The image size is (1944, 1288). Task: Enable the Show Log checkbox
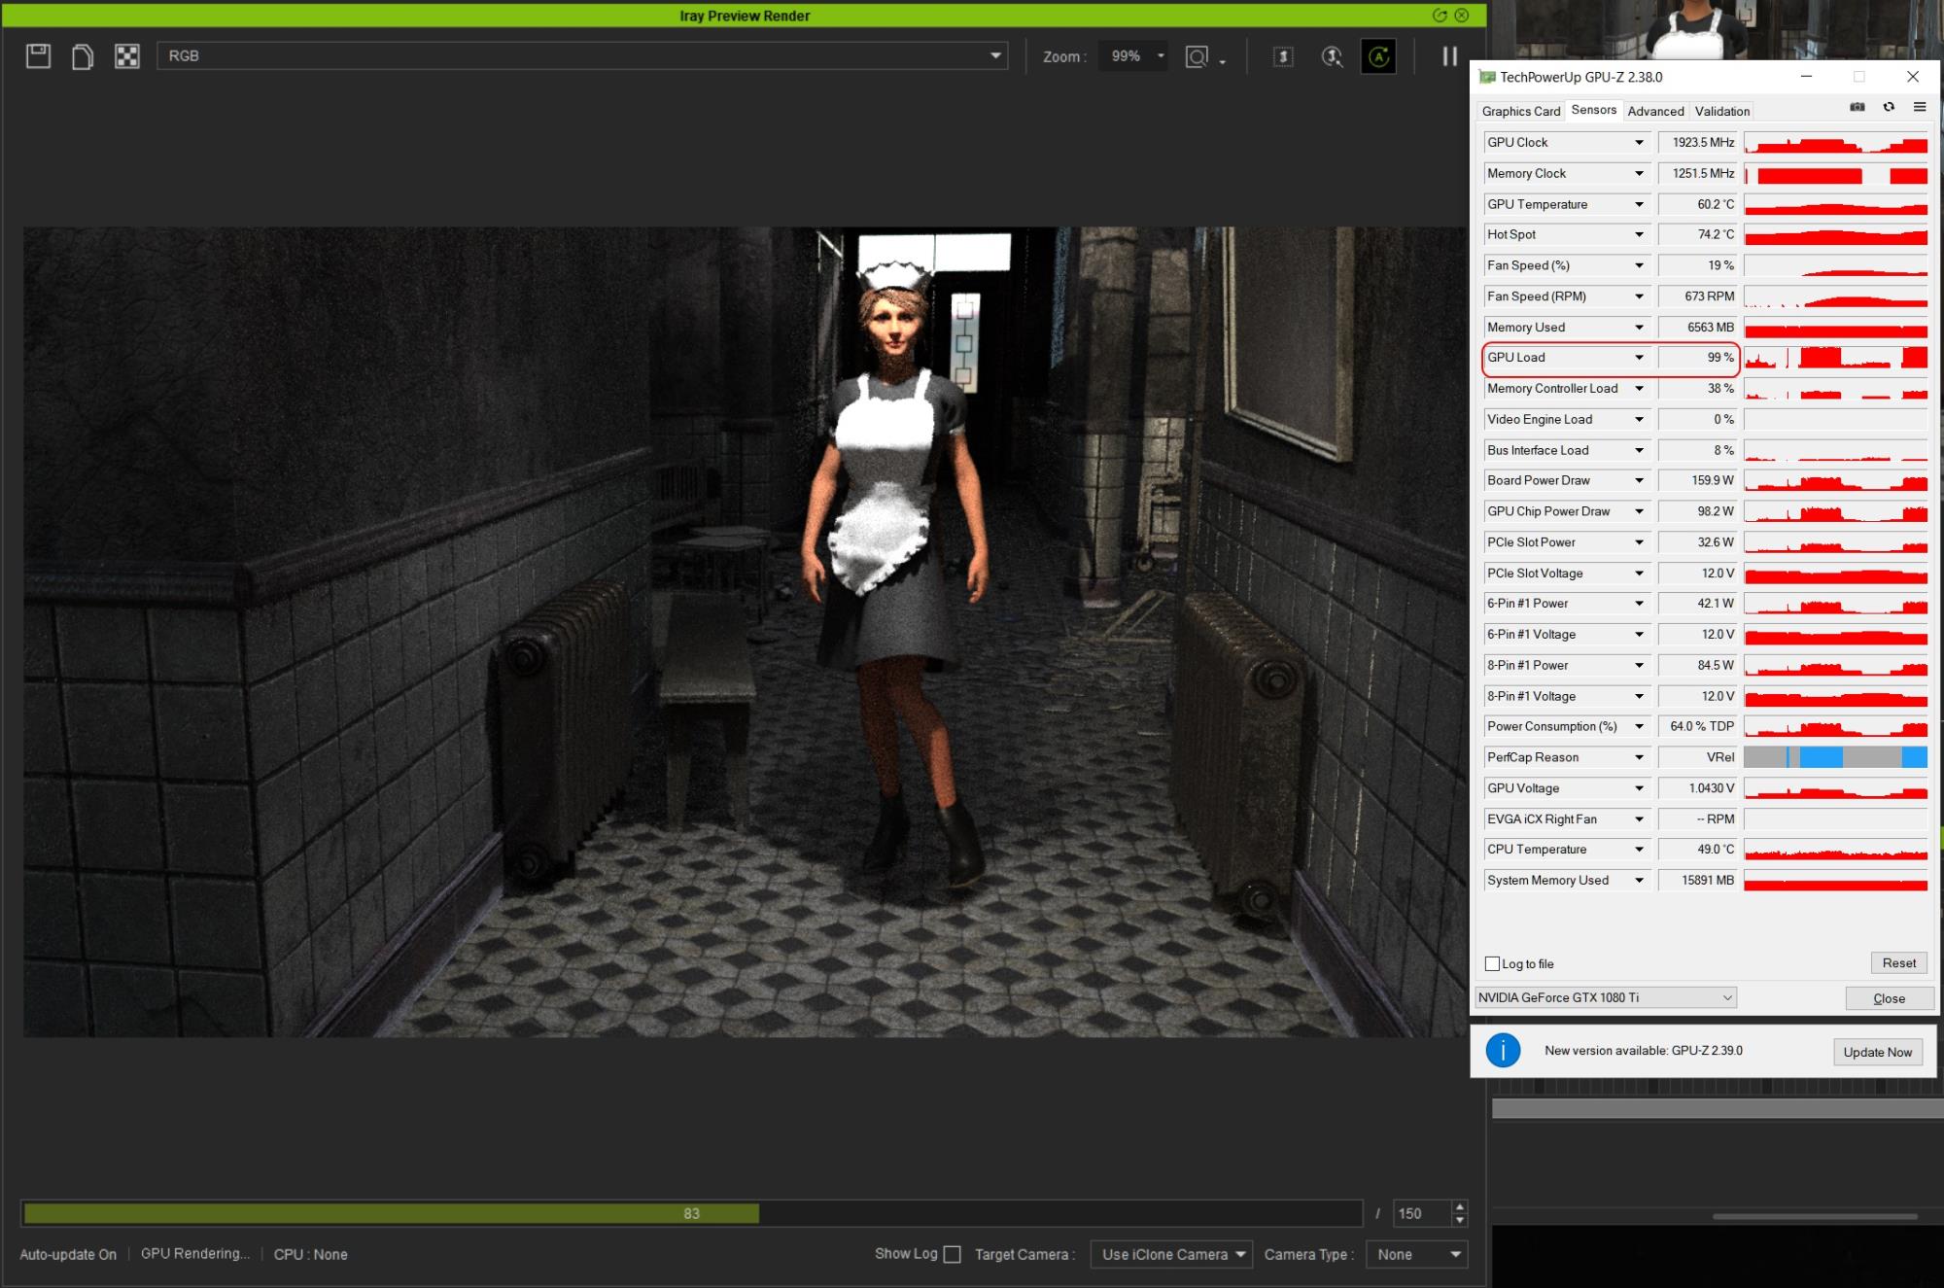pyautogui.click(x=953, y=1254)
